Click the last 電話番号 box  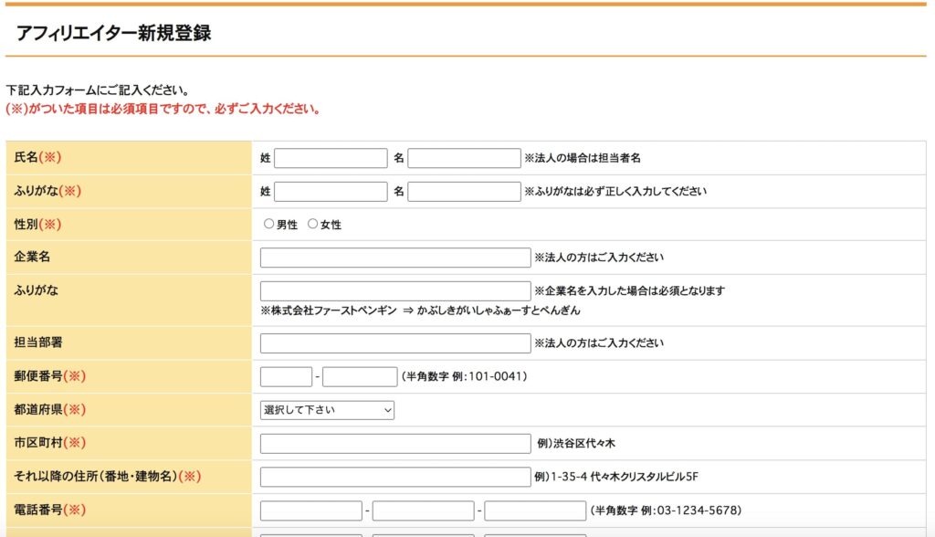[x=535, y=511]
